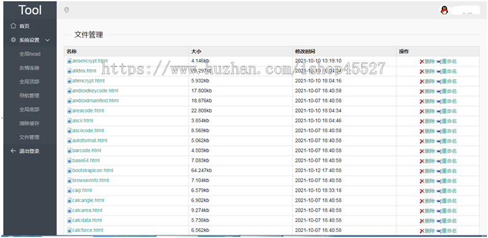Delete androidmanifest.html with red X 删除
The width and height of the screenshot is (488, 238).
click(x=427, y=101)
